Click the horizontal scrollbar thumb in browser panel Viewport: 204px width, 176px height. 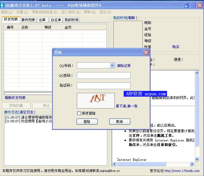(x=142, y=164)
